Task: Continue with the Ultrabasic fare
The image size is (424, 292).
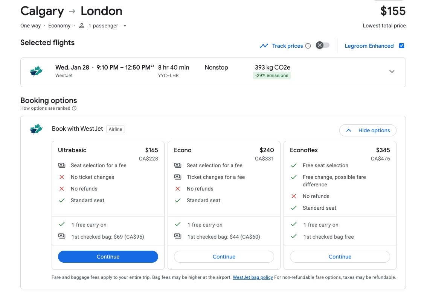Action: click(x=108, y=256)
